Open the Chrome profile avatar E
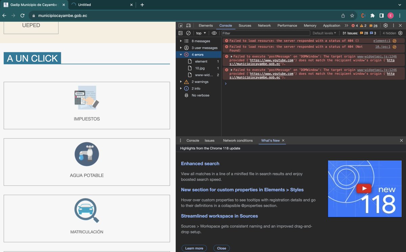406x252 pixels. 390,16
